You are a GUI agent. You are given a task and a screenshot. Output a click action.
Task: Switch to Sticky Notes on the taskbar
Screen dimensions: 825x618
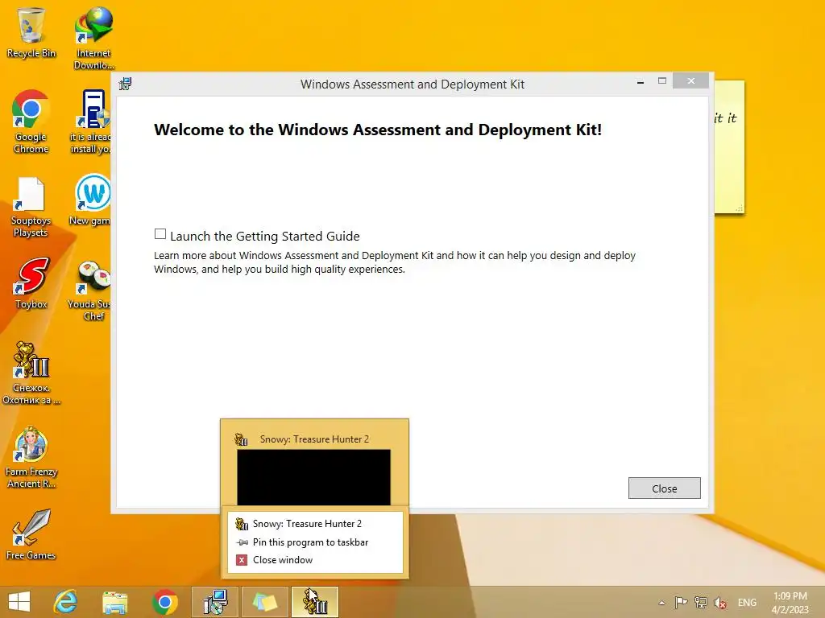coord(264,602)
